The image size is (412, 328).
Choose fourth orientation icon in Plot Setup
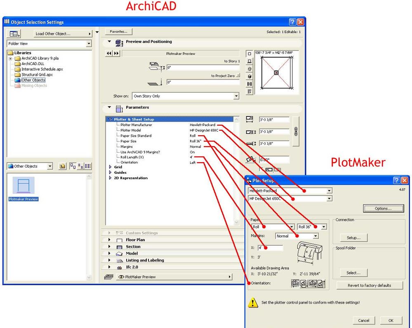click(321, 283)
